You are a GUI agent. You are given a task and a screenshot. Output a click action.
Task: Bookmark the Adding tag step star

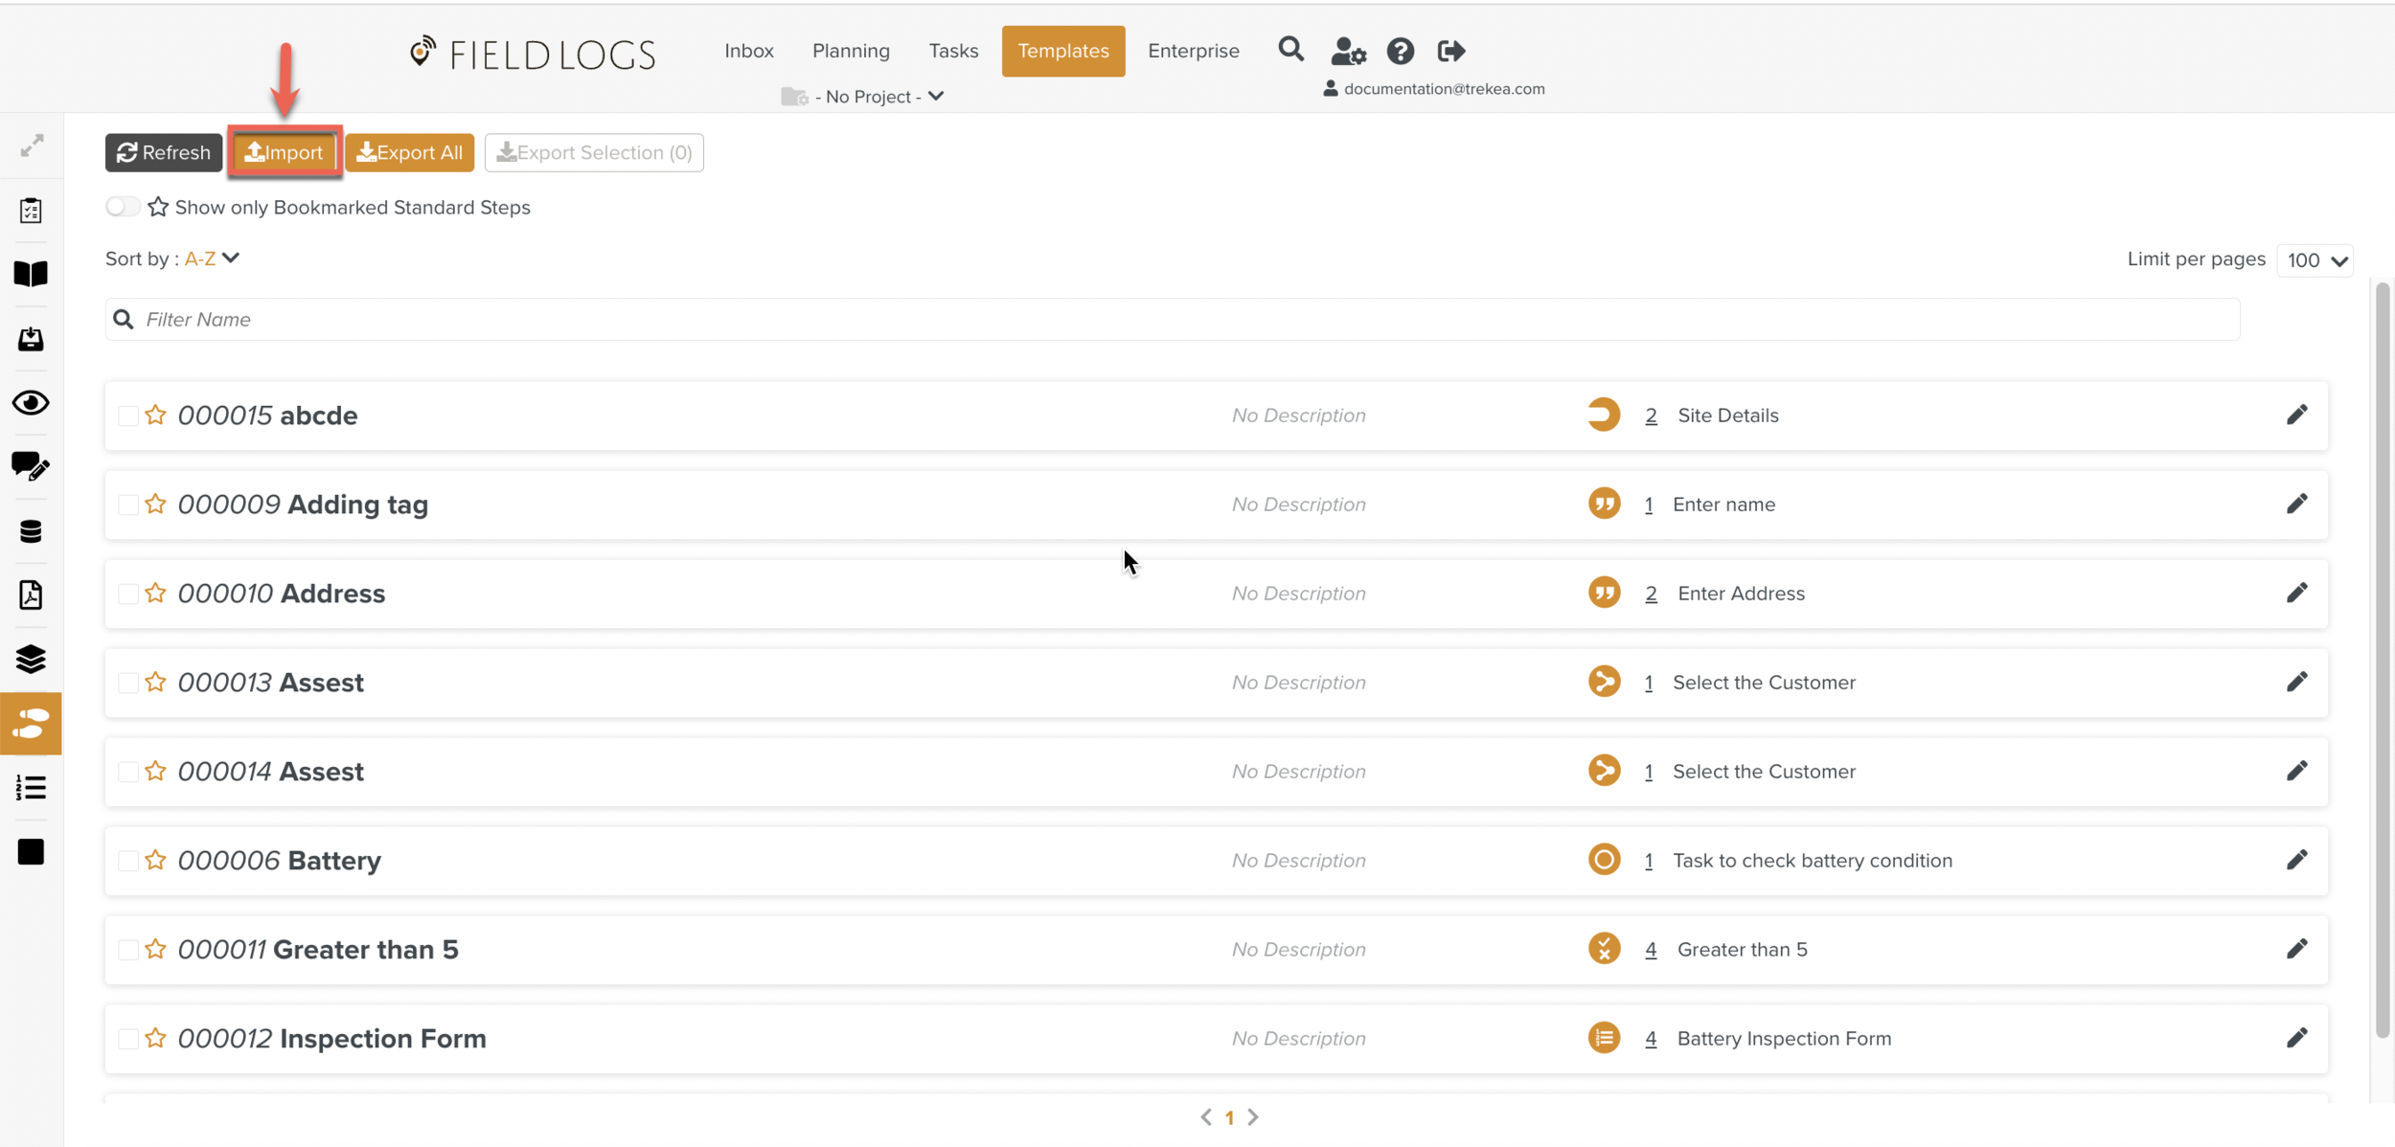click(155, 504)
